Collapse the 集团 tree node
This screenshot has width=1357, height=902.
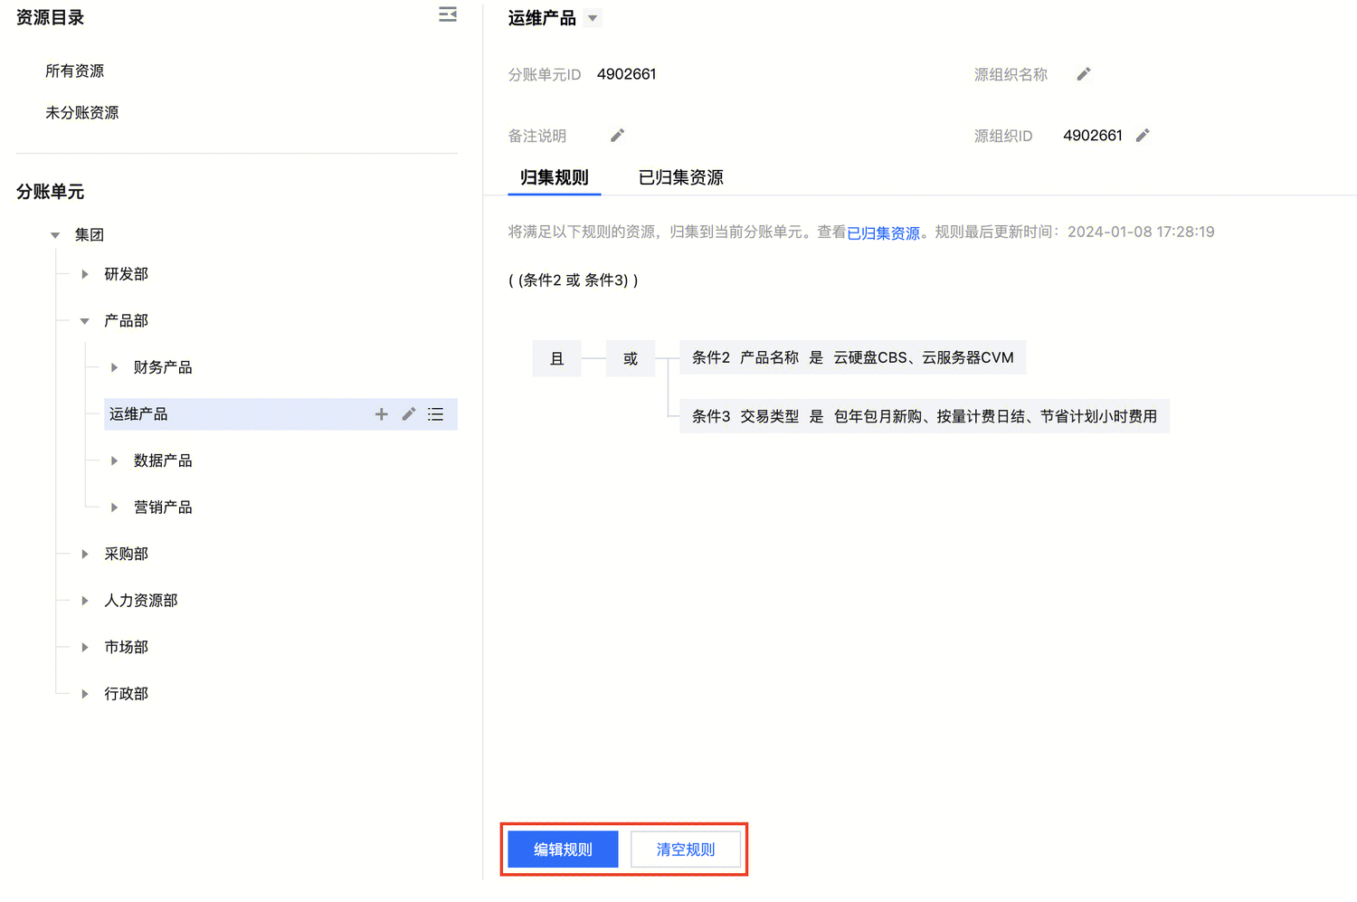coord(55,235)
